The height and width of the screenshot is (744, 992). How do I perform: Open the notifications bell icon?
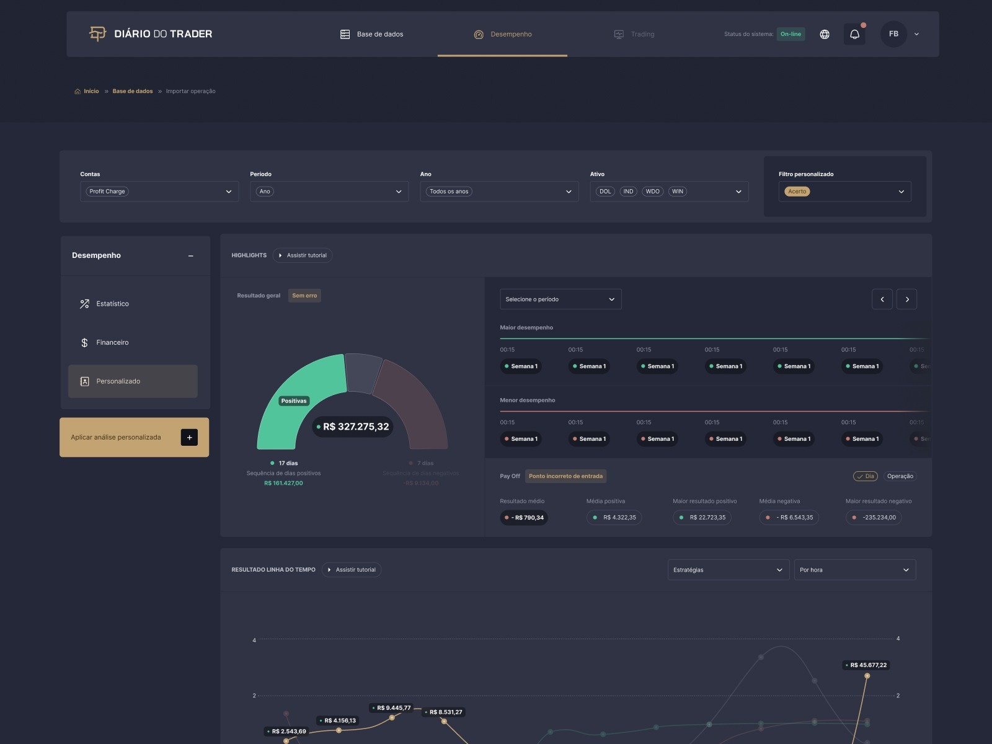point(854,34)
